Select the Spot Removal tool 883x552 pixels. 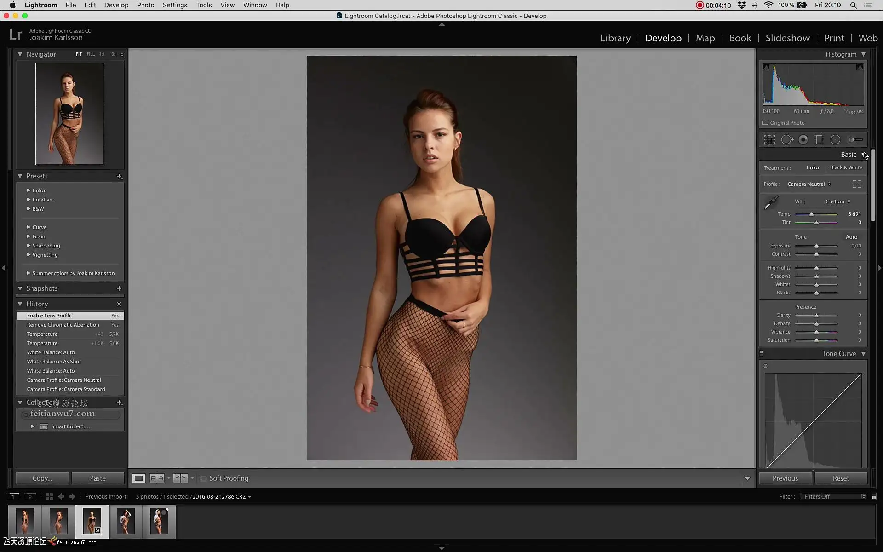pyautogui.click(x=786, y=140)
